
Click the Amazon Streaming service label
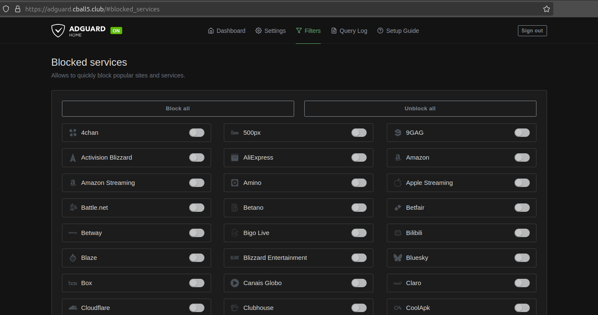coord(108,183)
